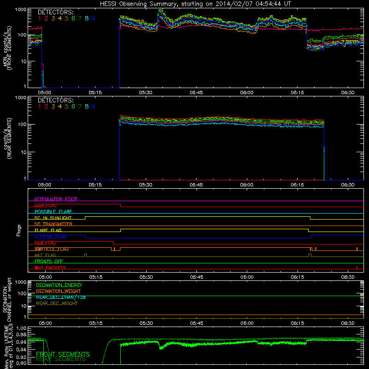The image size is (369, 369).
Task: Click detector 3 in rear segments legend
Action: [53, 107]
